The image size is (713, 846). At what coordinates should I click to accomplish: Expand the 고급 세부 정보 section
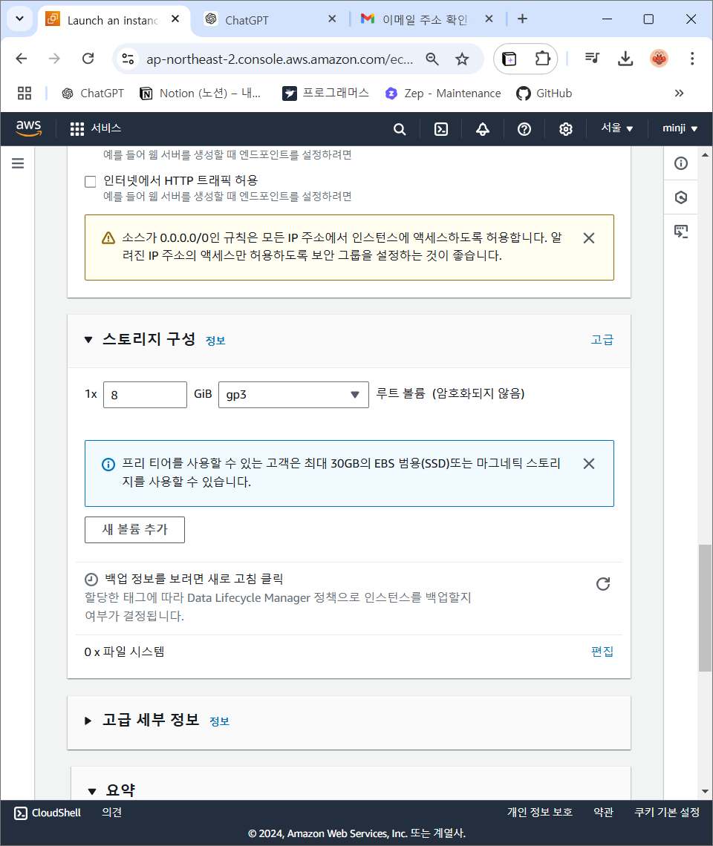point(88,721)
